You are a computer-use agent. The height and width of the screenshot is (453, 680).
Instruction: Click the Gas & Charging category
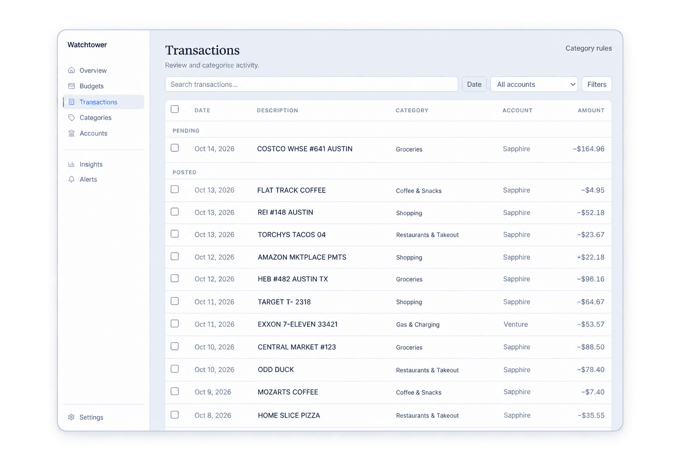pos(417,325)
